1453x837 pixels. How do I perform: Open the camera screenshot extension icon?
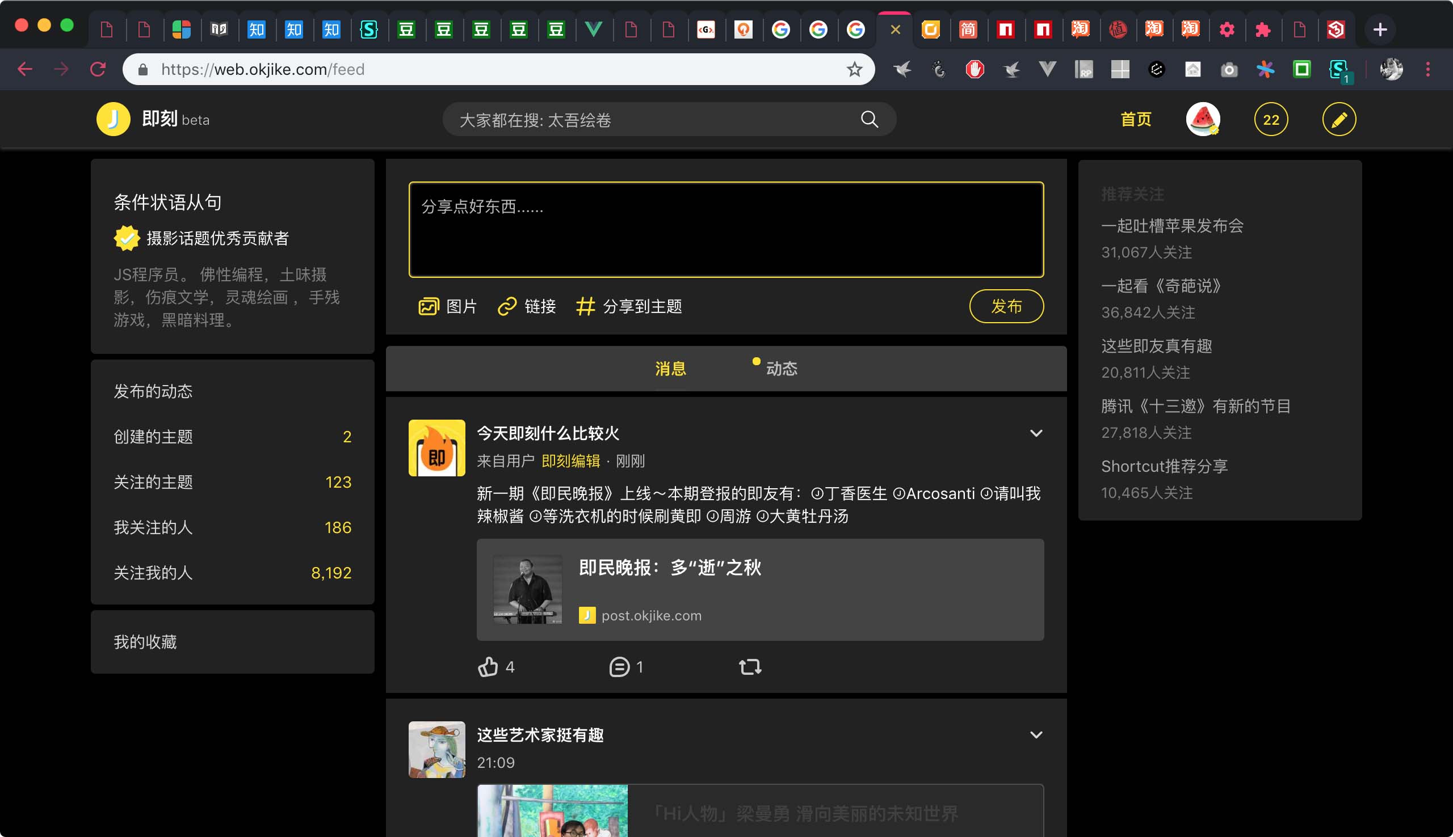1229,70
